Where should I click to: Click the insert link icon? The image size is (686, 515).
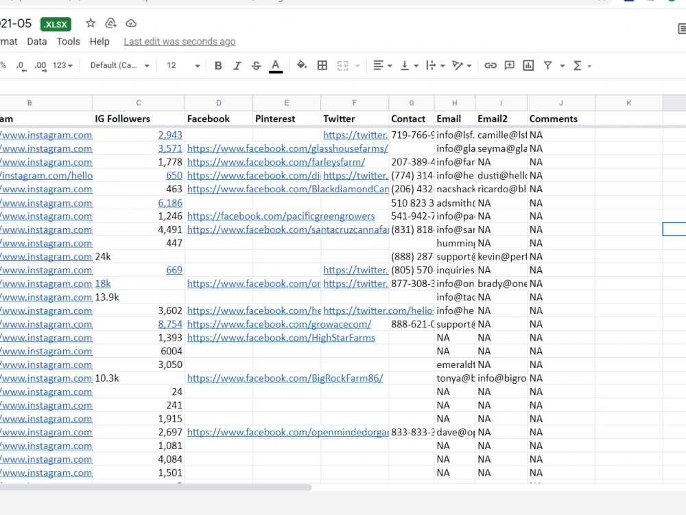(x=490, y=66)
